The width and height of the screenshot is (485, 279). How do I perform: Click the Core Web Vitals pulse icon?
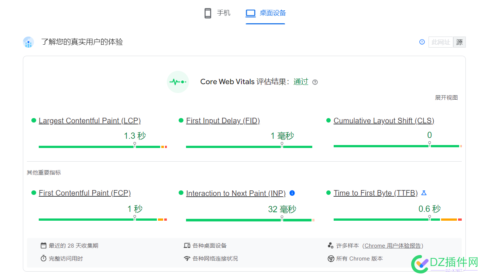178,82
